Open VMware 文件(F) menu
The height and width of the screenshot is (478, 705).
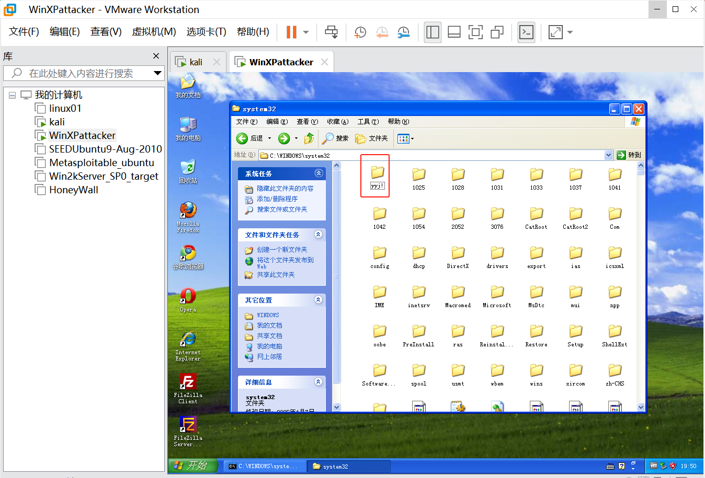24,32
